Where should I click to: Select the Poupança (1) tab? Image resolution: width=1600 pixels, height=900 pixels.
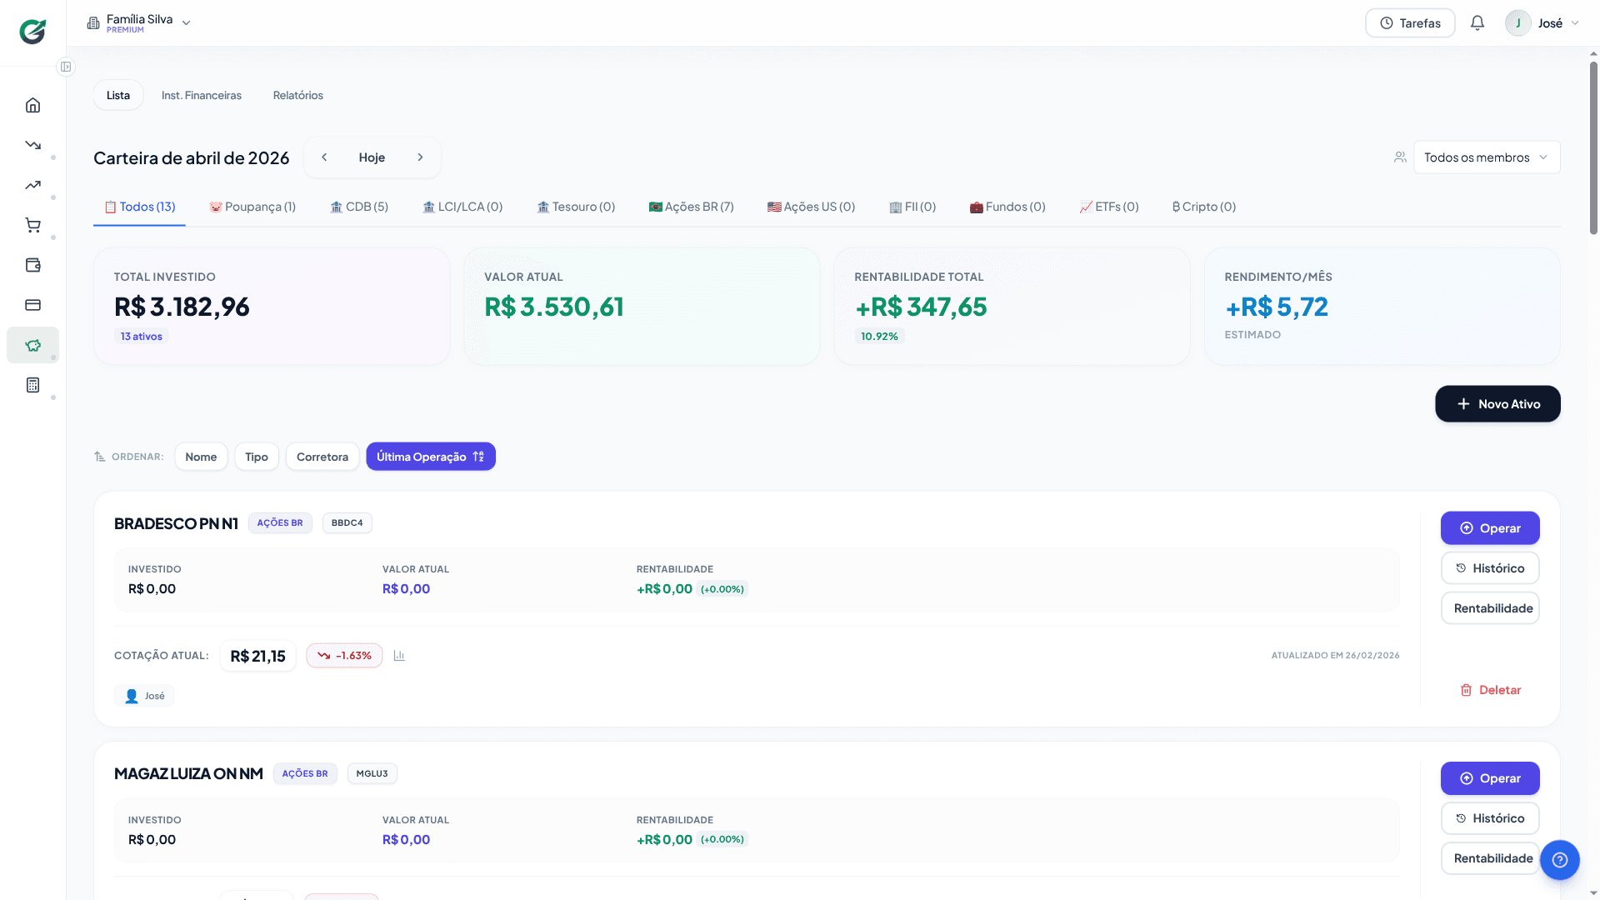[x=252, y=207]
